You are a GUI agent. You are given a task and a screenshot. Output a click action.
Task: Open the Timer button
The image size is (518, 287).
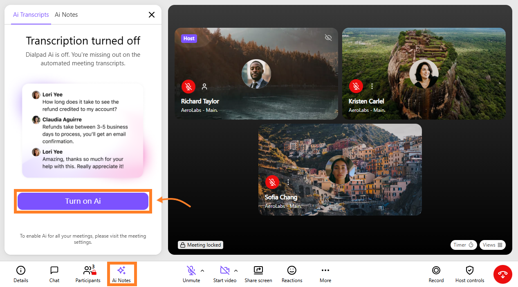point(464,245)
